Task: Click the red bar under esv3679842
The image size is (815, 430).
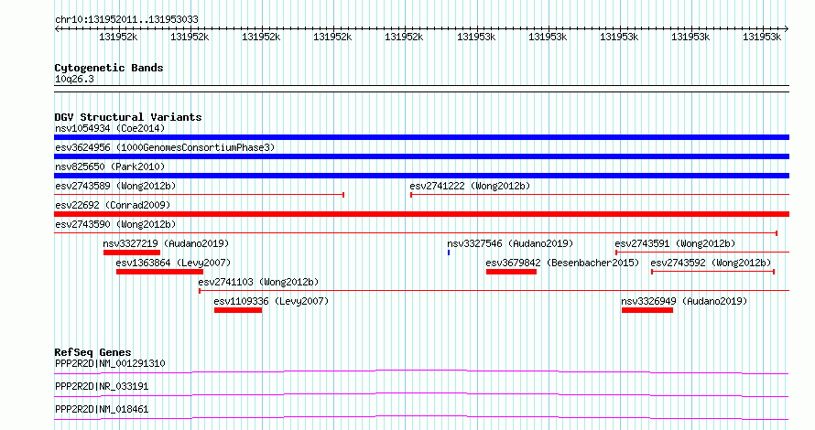Action: (x=512, y=272)
